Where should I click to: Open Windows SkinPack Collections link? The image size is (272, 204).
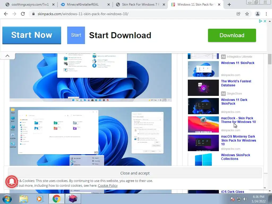tap(236, 157)
